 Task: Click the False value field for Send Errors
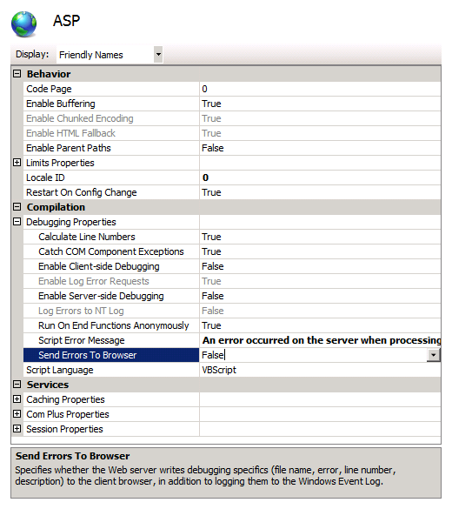pyautogui.click(x=313, y=355)
